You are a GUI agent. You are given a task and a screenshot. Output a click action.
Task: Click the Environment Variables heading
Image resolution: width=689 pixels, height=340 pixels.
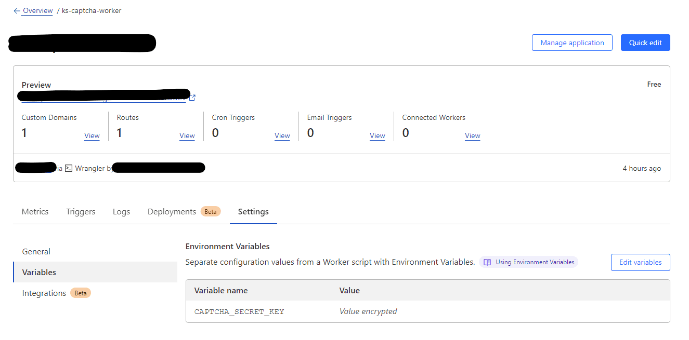[x=228, y=247]
